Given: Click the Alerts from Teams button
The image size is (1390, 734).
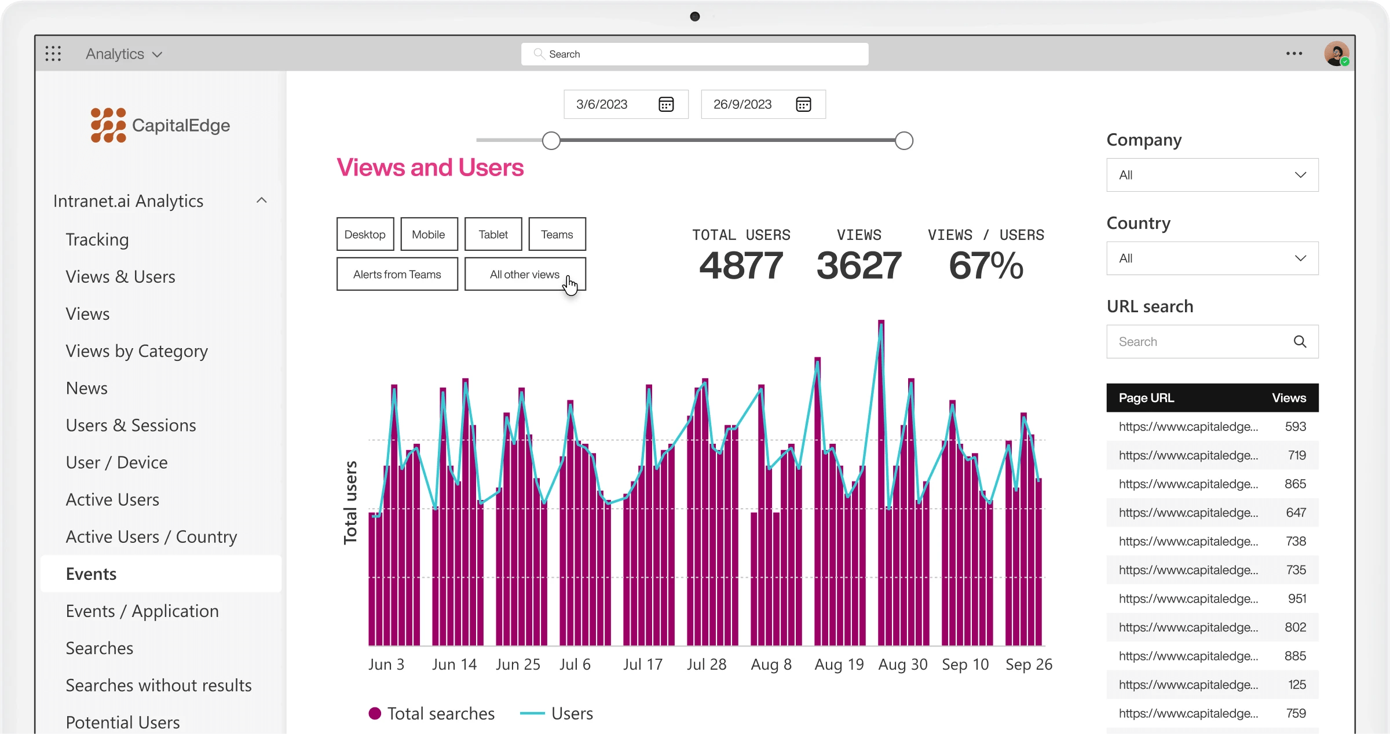Looking at the screenshot, I should click(x=397, y=273).
